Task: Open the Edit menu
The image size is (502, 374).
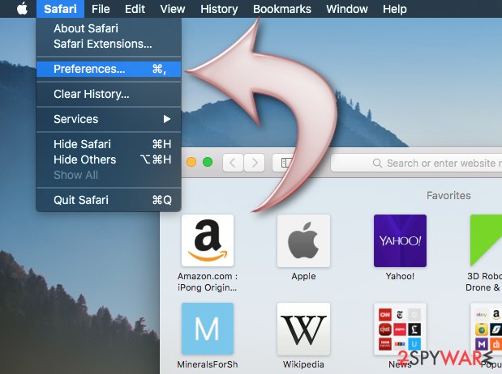Action: click(135, 9)
